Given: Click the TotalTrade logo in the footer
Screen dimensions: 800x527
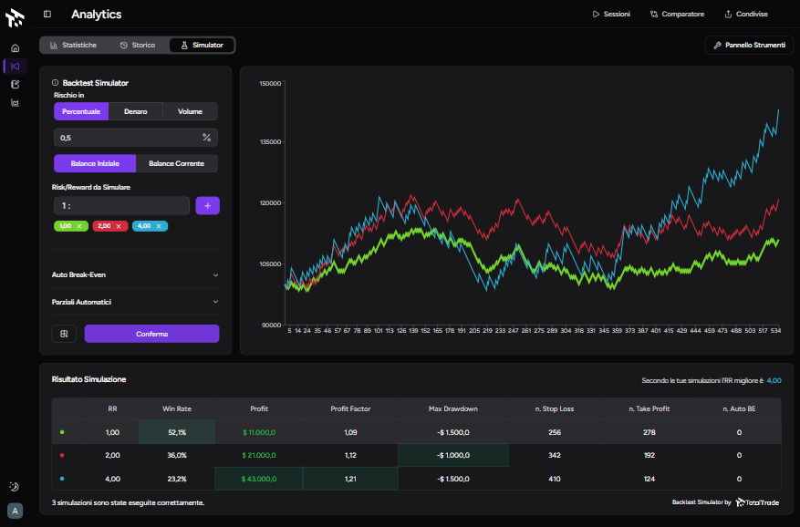Looking at the screenshot, I should pyautogui.click(x=758, y=502).
